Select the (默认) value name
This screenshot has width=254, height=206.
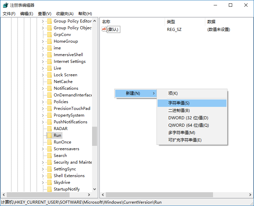(x=114, y=30)
